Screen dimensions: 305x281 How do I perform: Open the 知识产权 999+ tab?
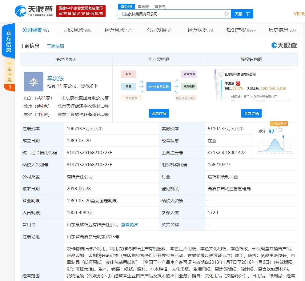(x=241, y=30)
